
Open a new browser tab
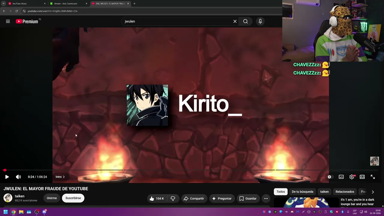[x=134, y=4]
